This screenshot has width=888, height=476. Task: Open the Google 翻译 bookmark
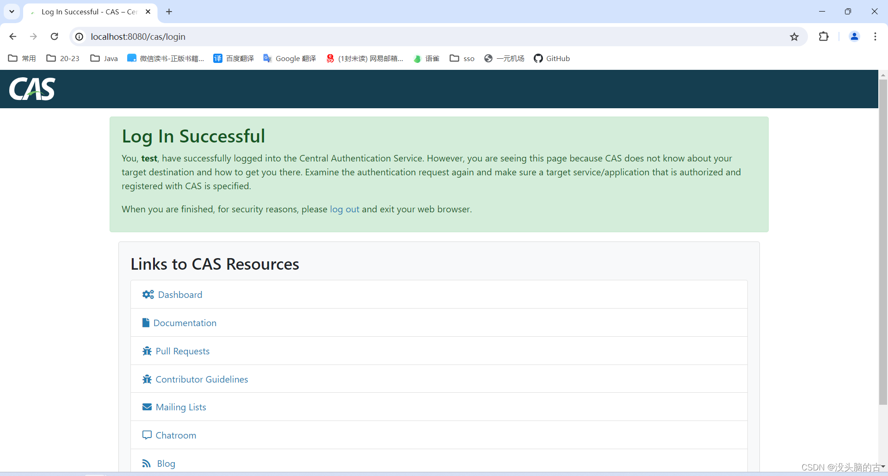pos(290,58)
